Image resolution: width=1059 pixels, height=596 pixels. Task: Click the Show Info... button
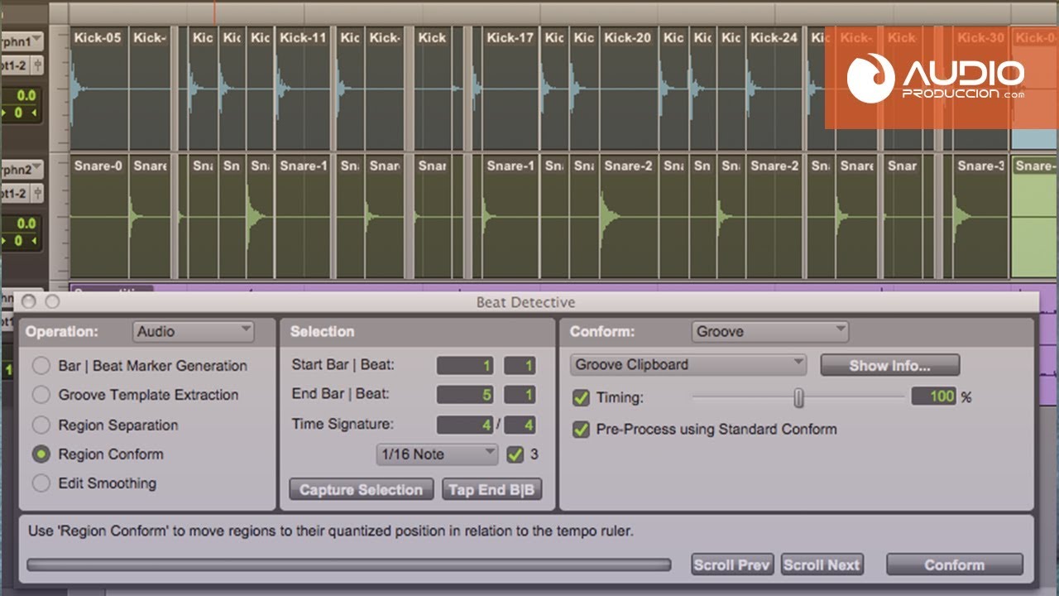point(890,365)
